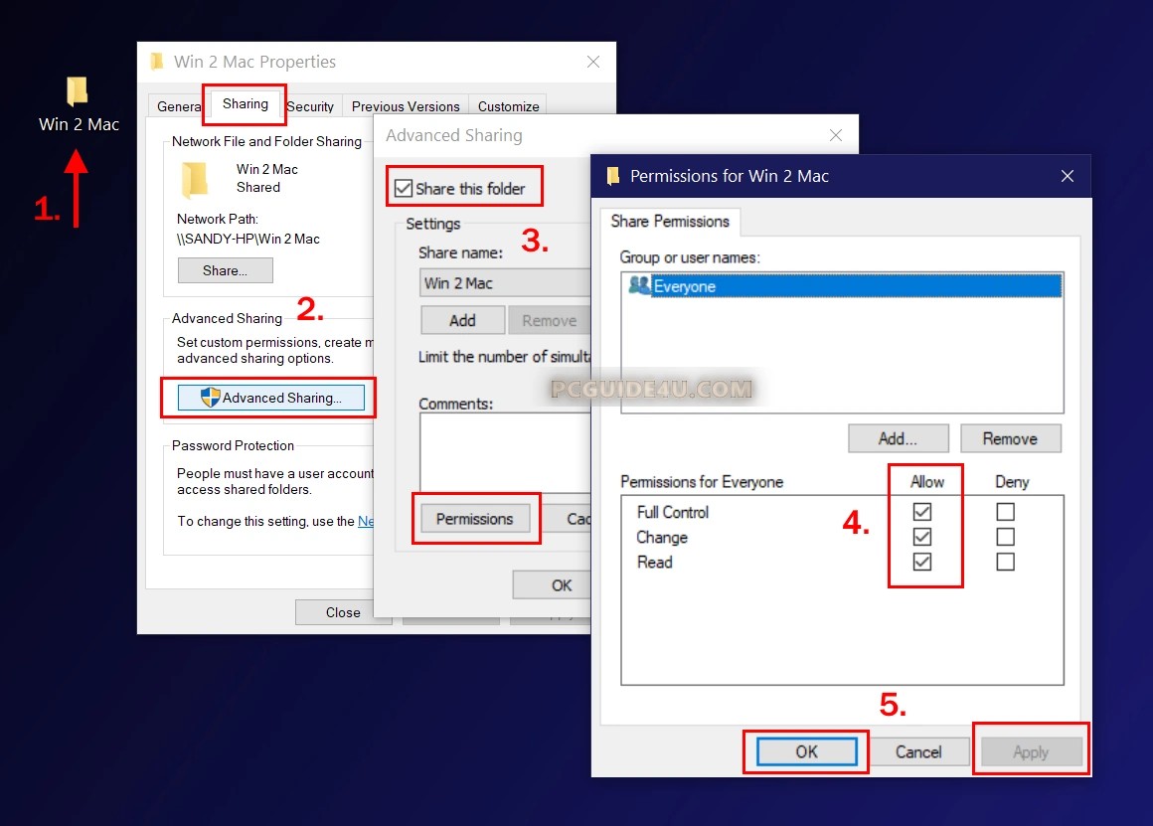Select Everyone in the user names list
Screen dimensions: 1153x826
tap(684, 286)
